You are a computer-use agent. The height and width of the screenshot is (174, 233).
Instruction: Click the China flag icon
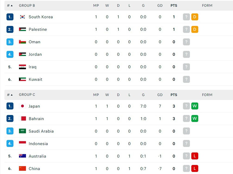(x=22, y=168)
